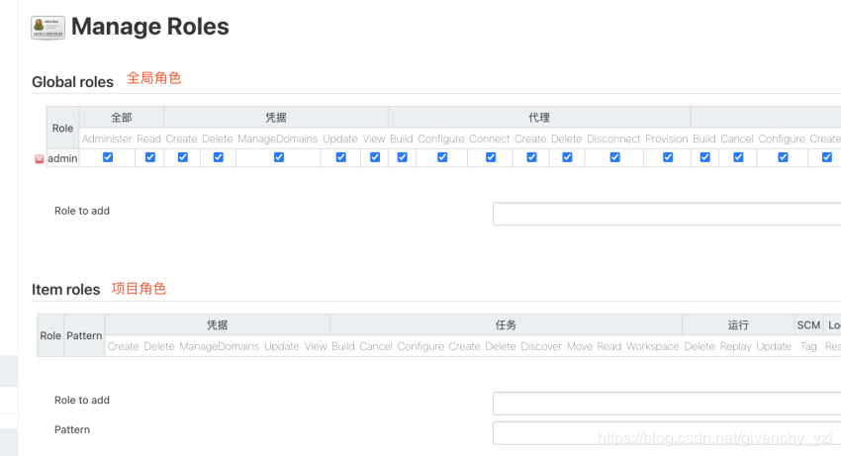
Task: Focus the Item roles 'Role to add' field
Action: click(667, 404)
